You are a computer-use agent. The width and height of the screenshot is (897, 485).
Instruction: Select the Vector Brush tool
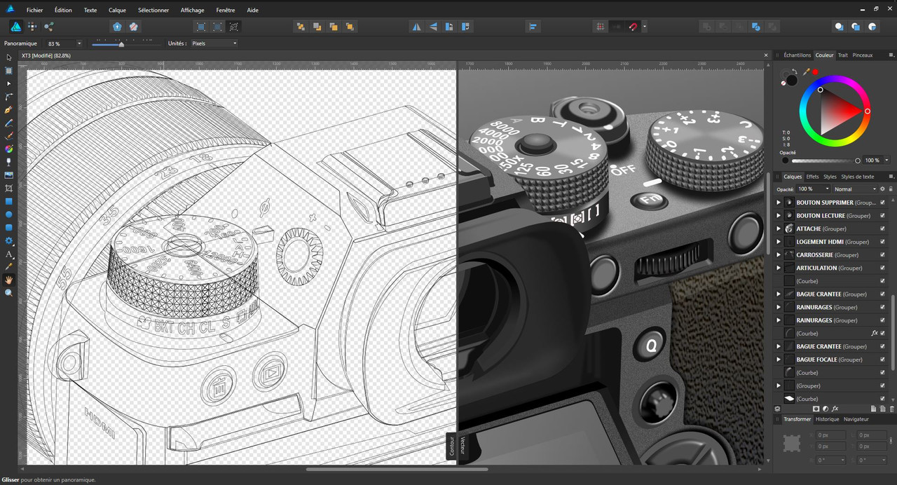9,136
